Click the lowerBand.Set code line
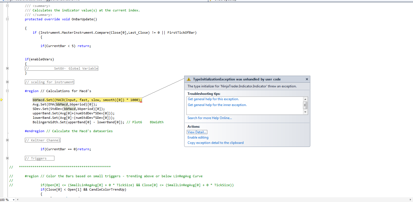Viewport: 413px width, 202px height. point(74,118)
